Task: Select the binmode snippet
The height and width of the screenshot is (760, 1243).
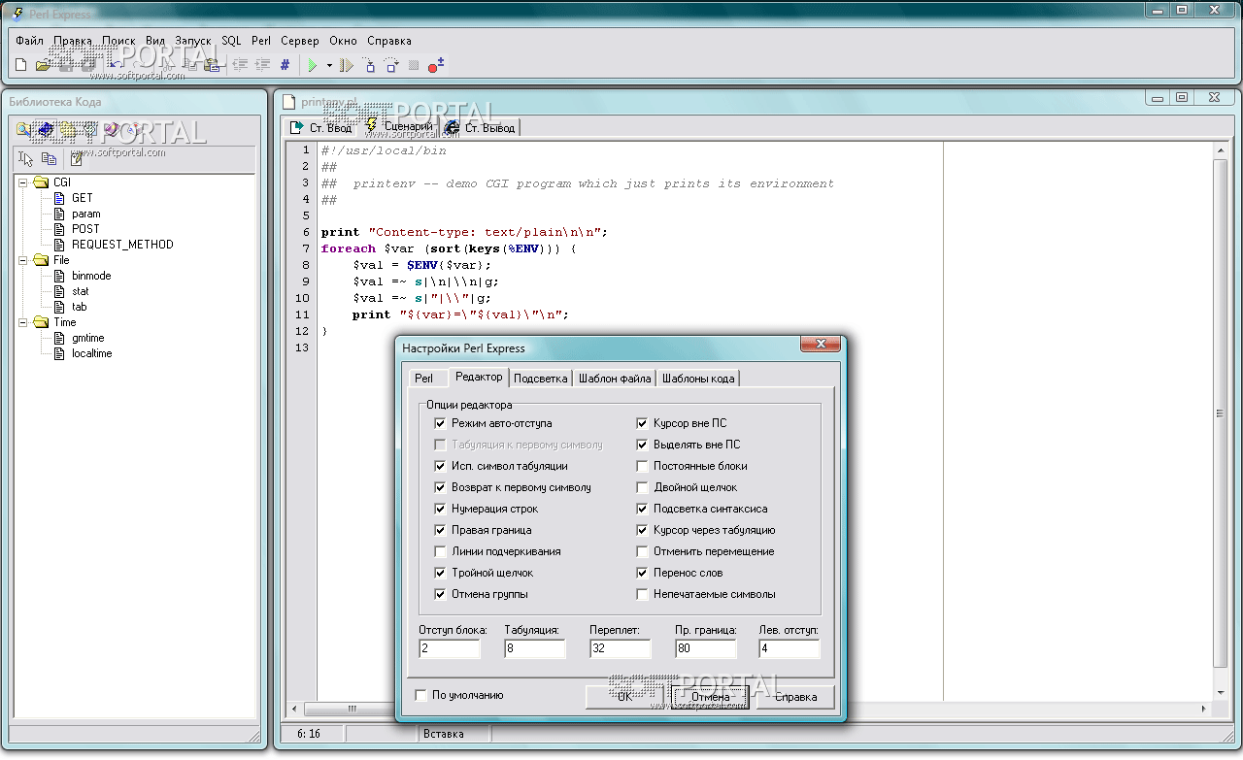Action: (x=91, y=276)
